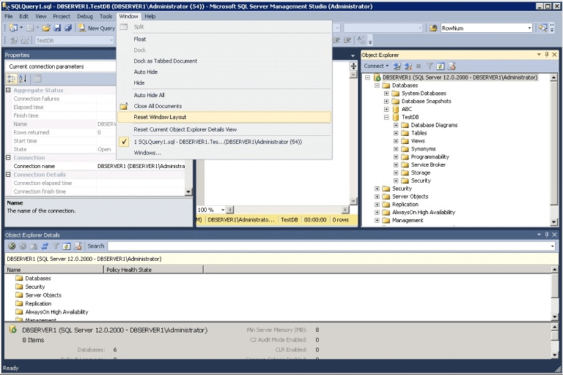
Task: Click the Filter funnel icon in Object Explorer Details
Action: [56, 246]
